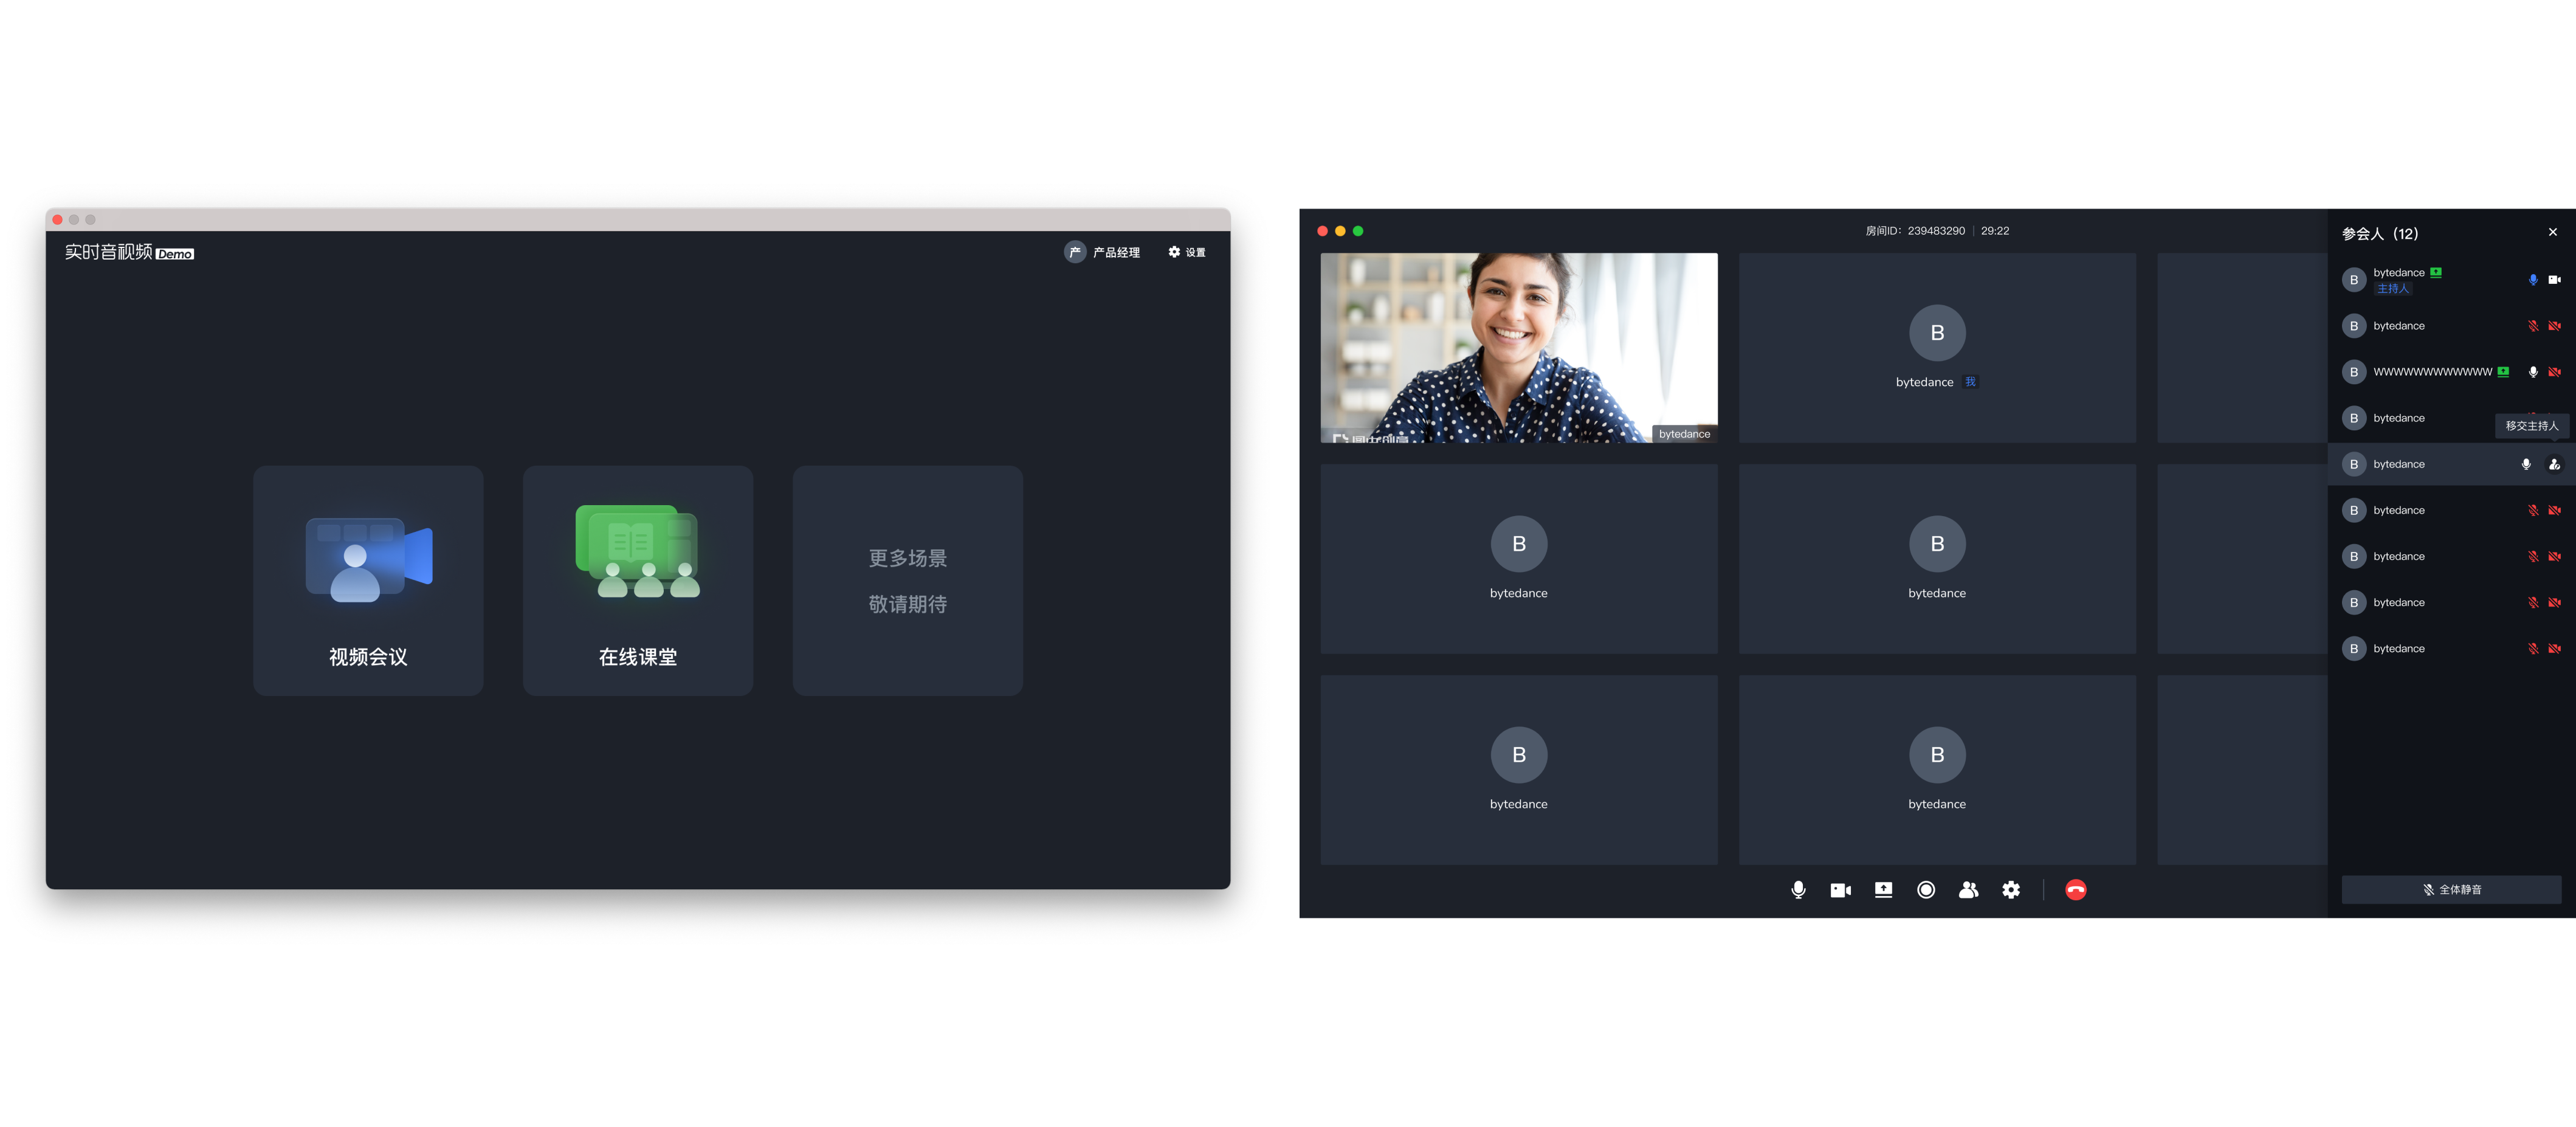This screenshot has width=2576, height=1127.
Task: Hang up with the red end-call button
Action: pyautogui.click(x=2075, y=889)
